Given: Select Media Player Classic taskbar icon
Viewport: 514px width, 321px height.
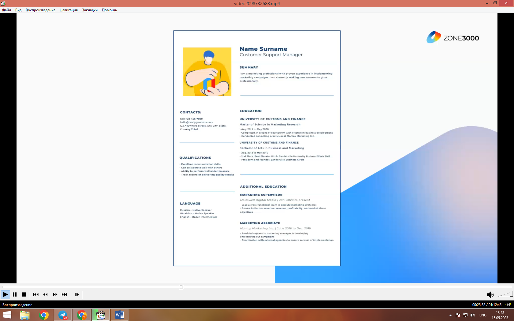Looking at the screenshot, I should (101, 315).
